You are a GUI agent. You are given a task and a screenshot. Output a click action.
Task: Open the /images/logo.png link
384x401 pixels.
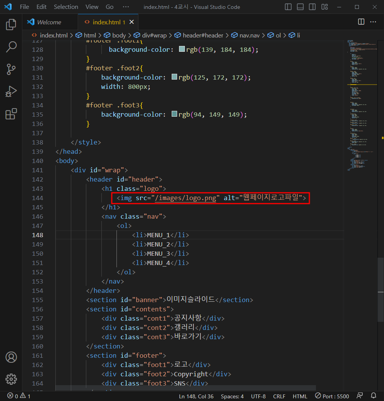(186, 198)
